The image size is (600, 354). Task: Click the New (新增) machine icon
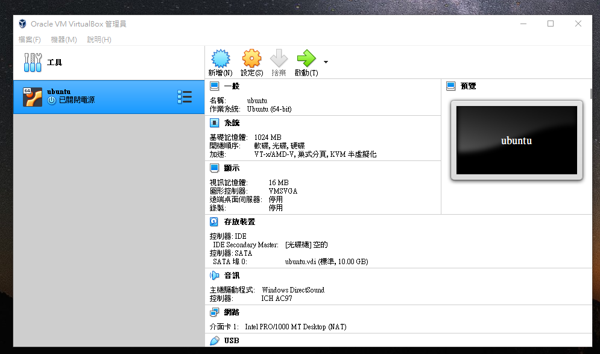click(x=221, y=58)
